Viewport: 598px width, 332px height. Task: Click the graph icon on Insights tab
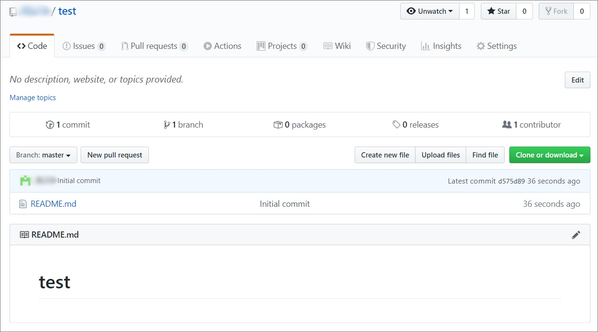pyautogui.click(x=425, y=46)
